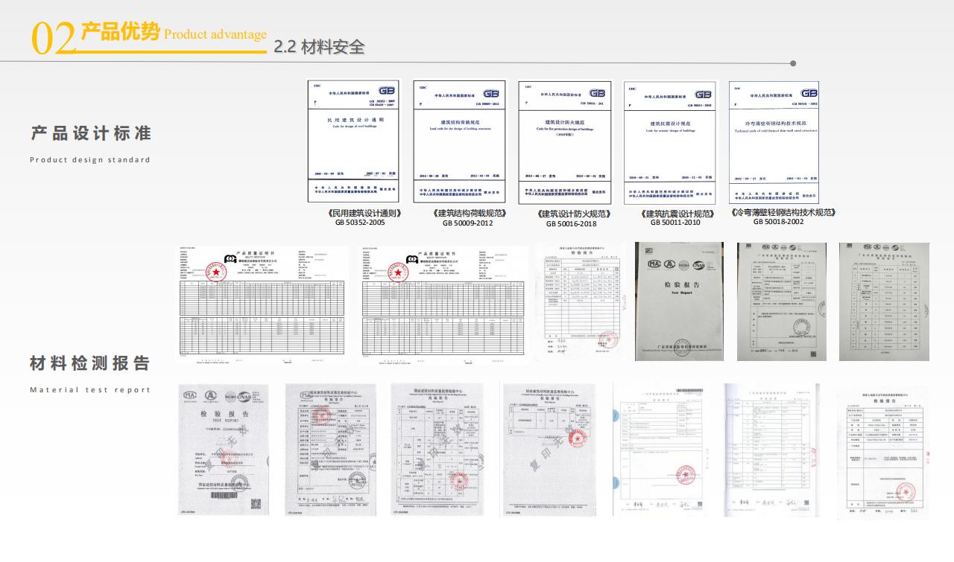Click the 材料检测报告 label
954x562 pixels.
click(90, 363)
